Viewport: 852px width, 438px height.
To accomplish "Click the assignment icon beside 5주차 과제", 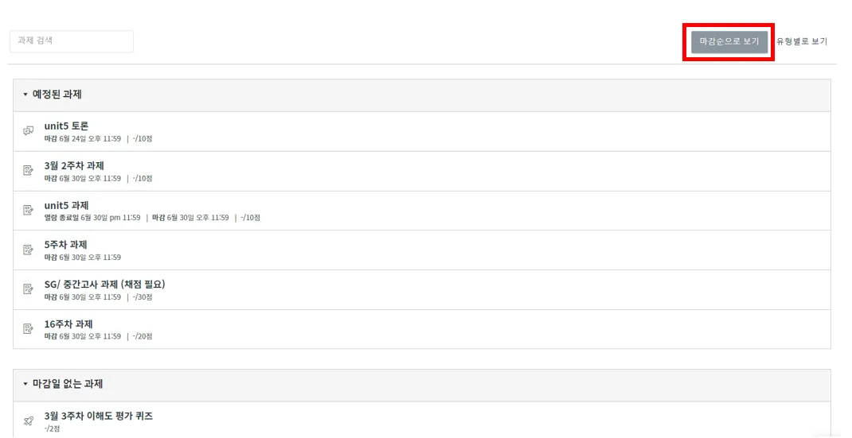I will coord(29,250).
